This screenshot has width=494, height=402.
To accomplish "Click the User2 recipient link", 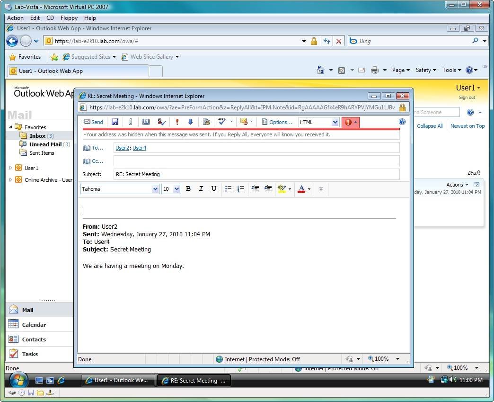I will point(122,148).
